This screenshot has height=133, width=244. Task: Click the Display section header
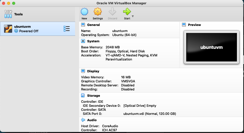(93, 71)
